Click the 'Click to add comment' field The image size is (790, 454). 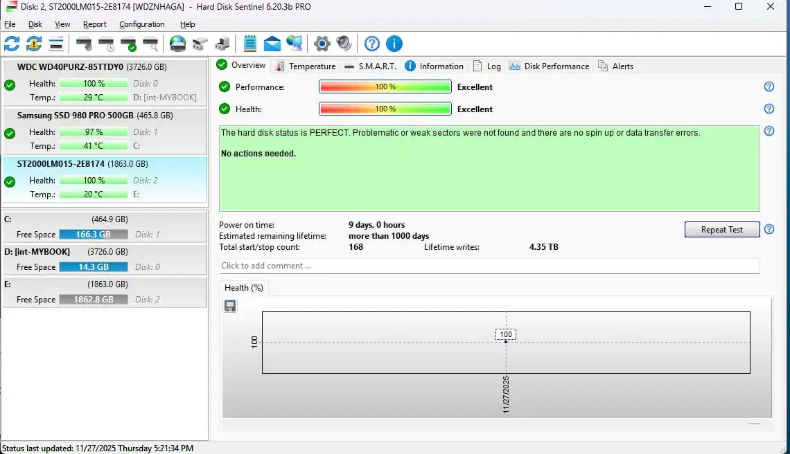tap(489, 266)
